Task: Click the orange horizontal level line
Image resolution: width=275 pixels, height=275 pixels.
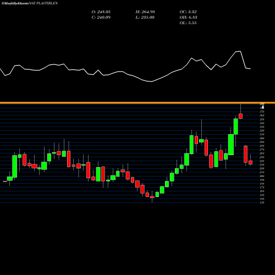Action: coord(137,103)
